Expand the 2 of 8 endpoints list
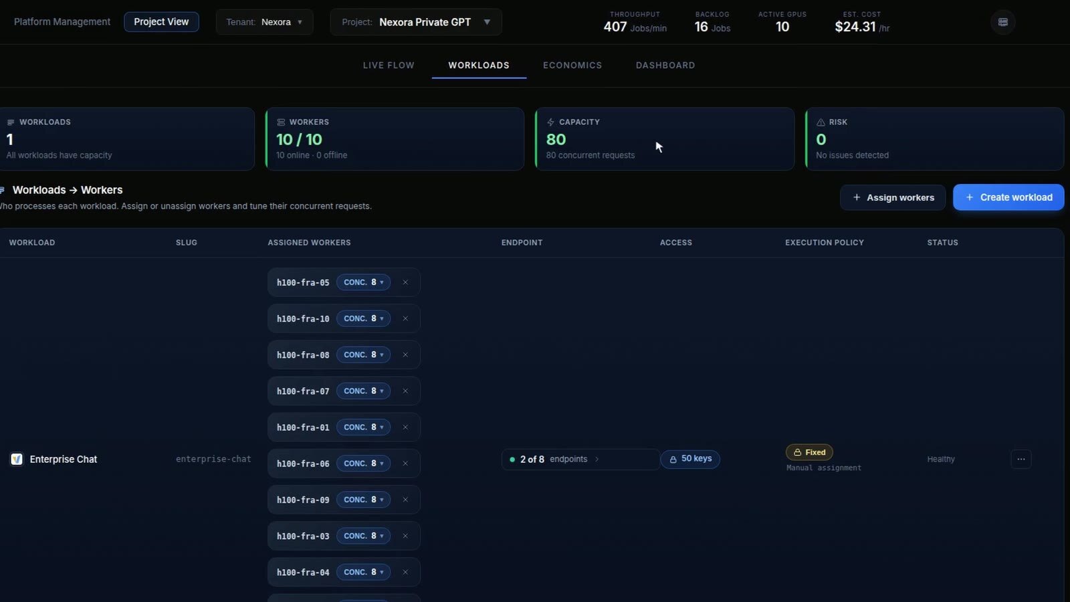The height and width of the screenshot is (602, 1070). [x=580, y=459]
